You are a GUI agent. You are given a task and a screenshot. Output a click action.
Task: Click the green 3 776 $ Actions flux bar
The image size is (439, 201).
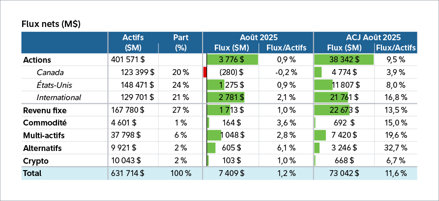pos(232,60)
